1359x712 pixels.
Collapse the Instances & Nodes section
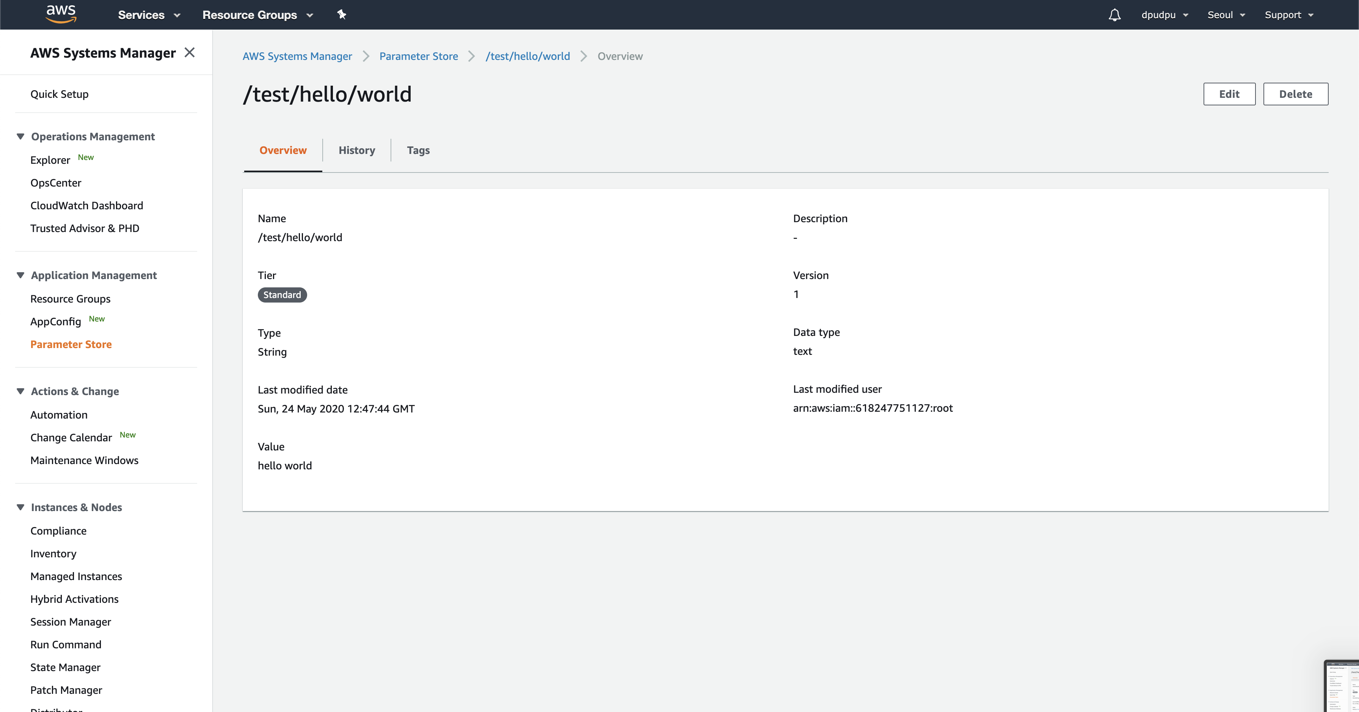tap(20, 507)
